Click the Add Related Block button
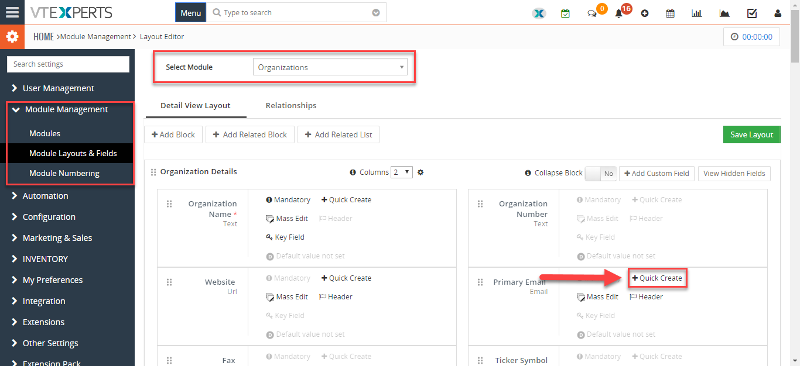Image resolution: width=800 pixels, height=366 pixels. (x=250, y=134)
